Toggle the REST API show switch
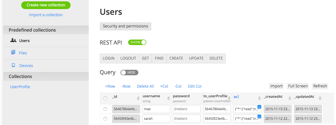The image size is (336, 125). (137, 42)
